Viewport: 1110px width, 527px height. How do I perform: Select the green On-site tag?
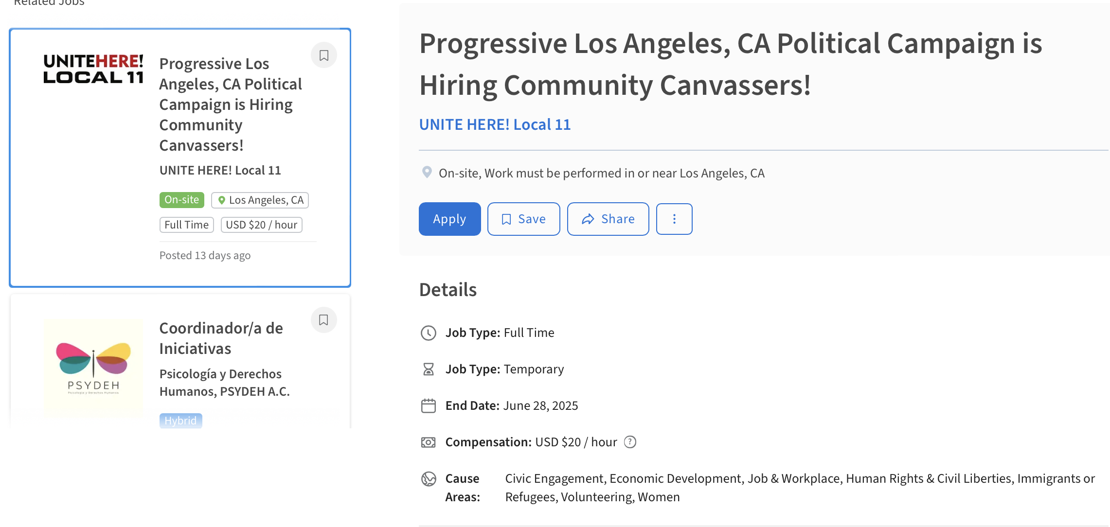(181, 200)
